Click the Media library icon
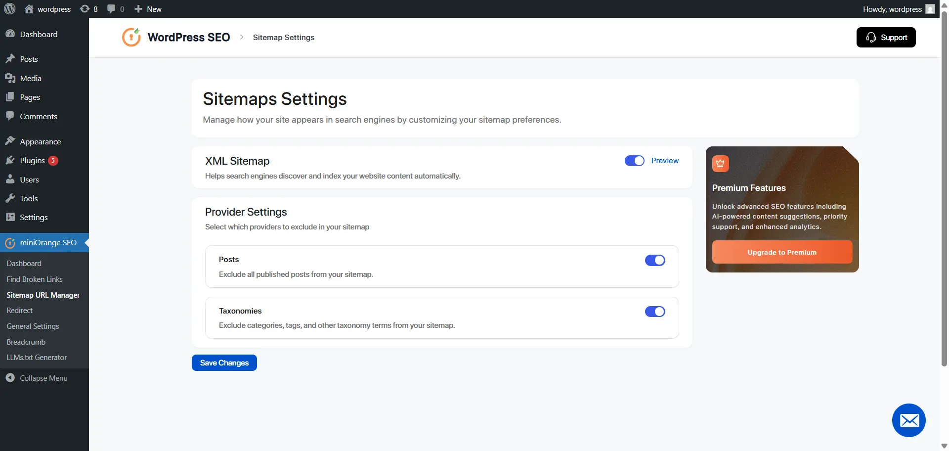Image resolution: width=949 pixels, height=451 pixels. click(x=10, y=78)
